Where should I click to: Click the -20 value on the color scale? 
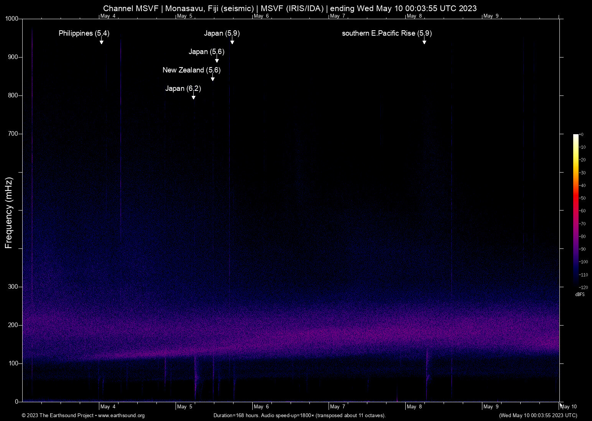(x=582, y=160)
